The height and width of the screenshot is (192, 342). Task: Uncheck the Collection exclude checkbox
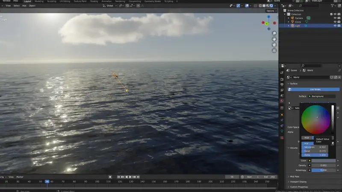click(x=331, y=14)
